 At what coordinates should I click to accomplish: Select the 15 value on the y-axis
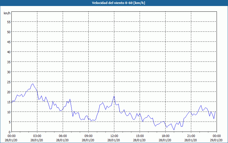point(9,102)
